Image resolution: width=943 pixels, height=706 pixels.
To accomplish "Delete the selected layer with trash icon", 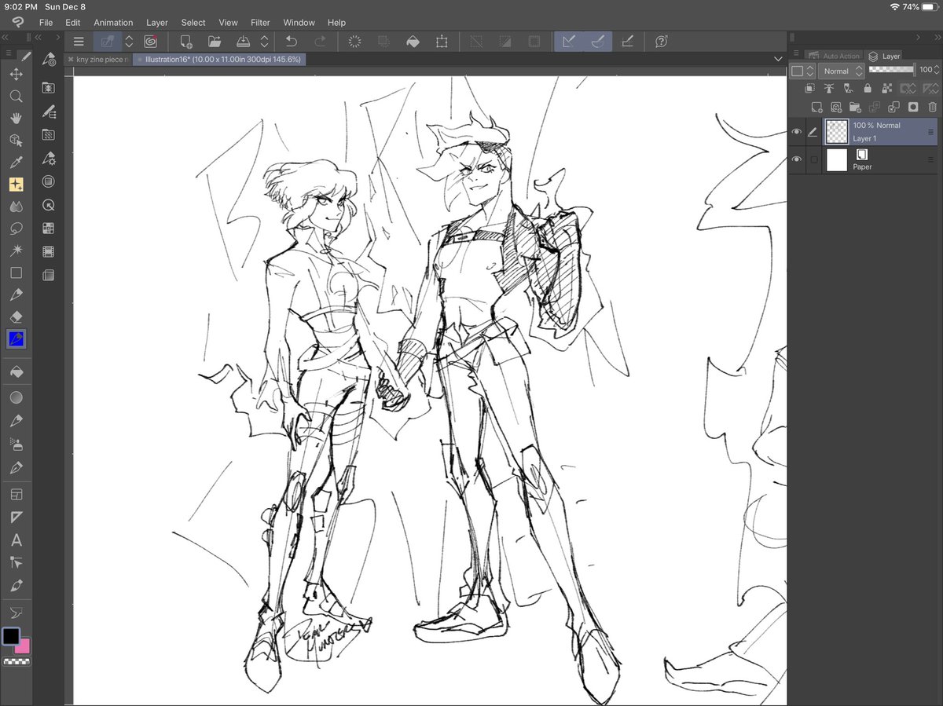I will tap(933, 107).
